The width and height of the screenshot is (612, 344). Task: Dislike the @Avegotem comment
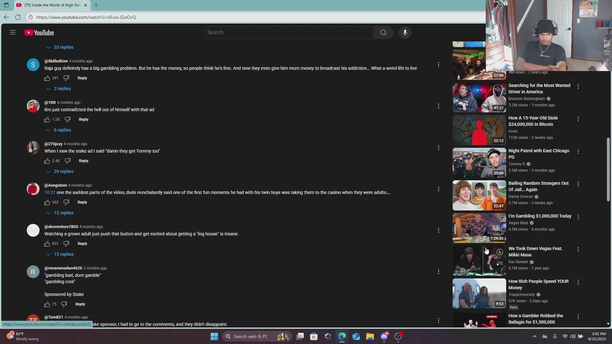pyautogui.click(x=66, y=202)
